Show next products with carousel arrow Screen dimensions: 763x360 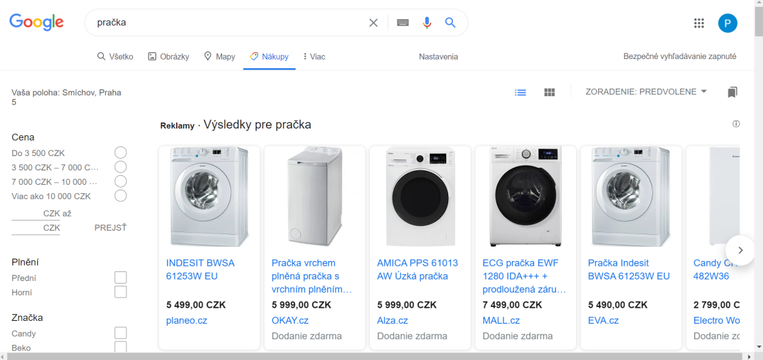coord(740,250)
